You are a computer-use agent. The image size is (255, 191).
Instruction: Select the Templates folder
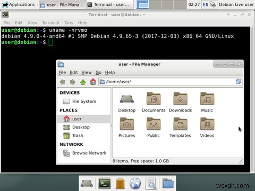pos(180,124)
